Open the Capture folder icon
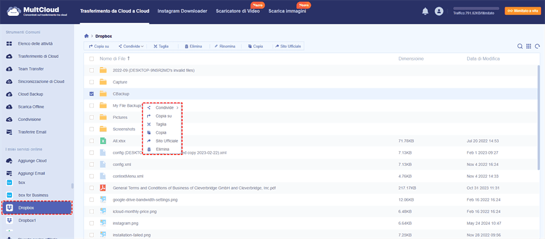 pos(103,82)
